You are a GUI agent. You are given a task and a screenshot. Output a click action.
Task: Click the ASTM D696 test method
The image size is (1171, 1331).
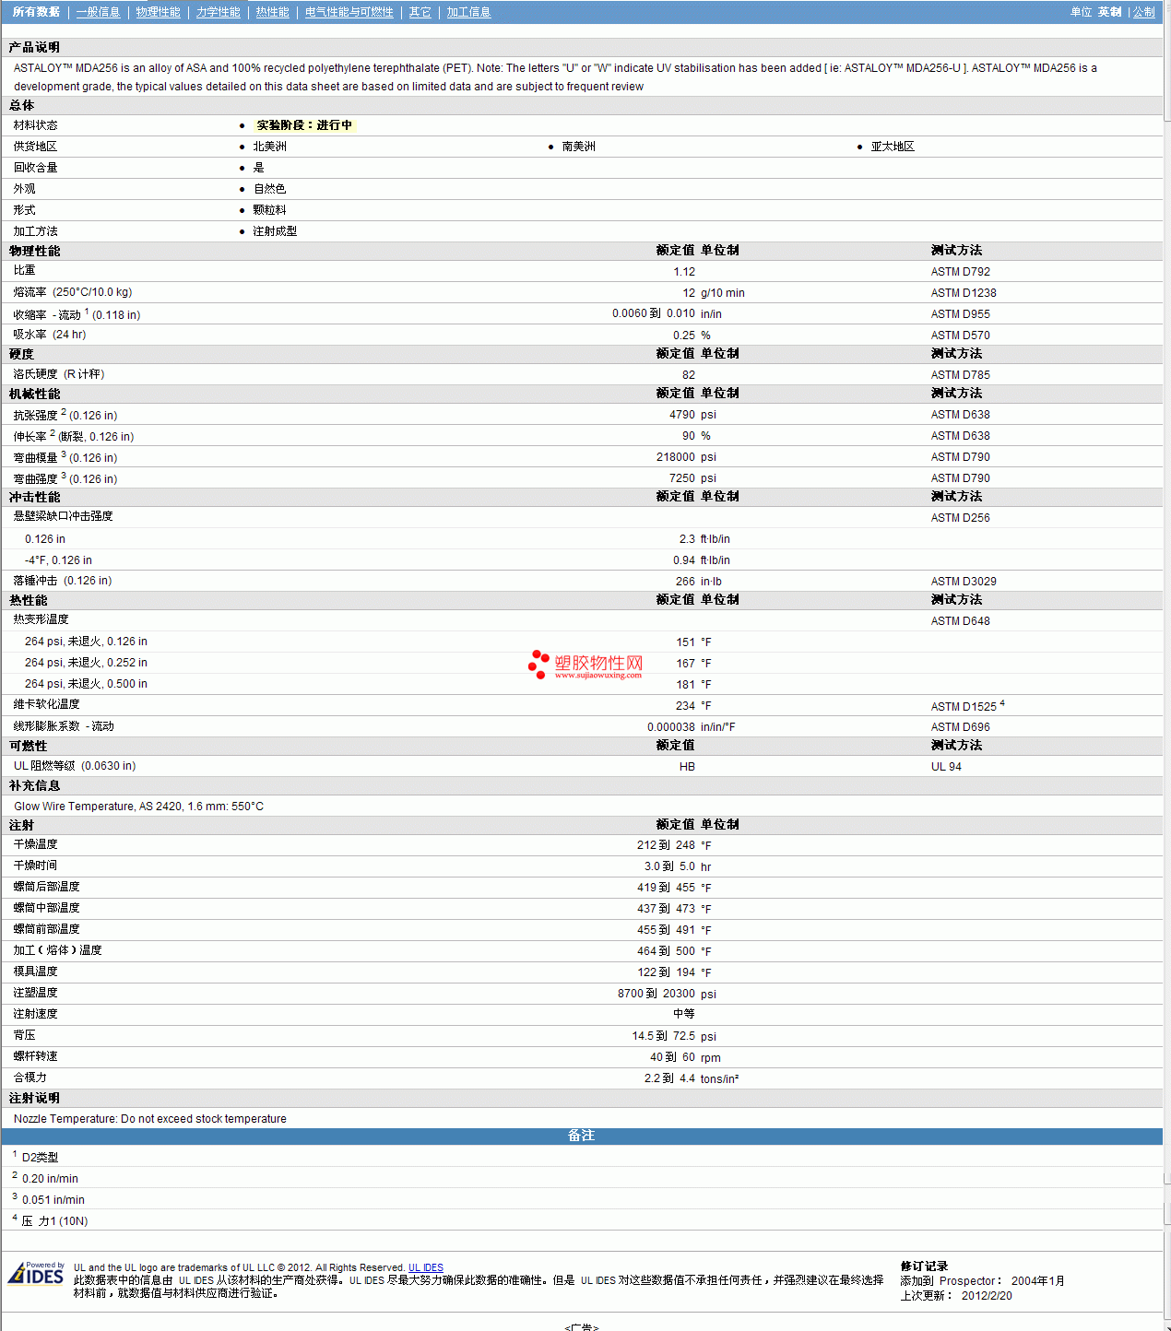[960, 727]
